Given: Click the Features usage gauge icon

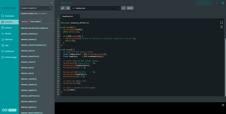Looking at the screenshot, I should 3,57.
